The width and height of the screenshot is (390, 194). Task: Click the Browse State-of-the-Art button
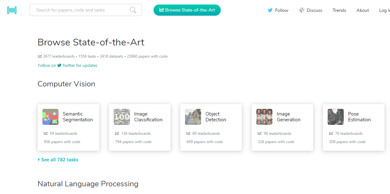(187, 10)
